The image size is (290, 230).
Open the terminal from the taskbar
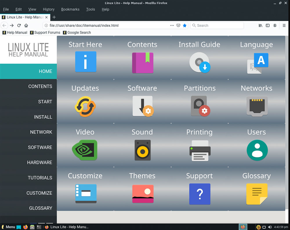39,227
